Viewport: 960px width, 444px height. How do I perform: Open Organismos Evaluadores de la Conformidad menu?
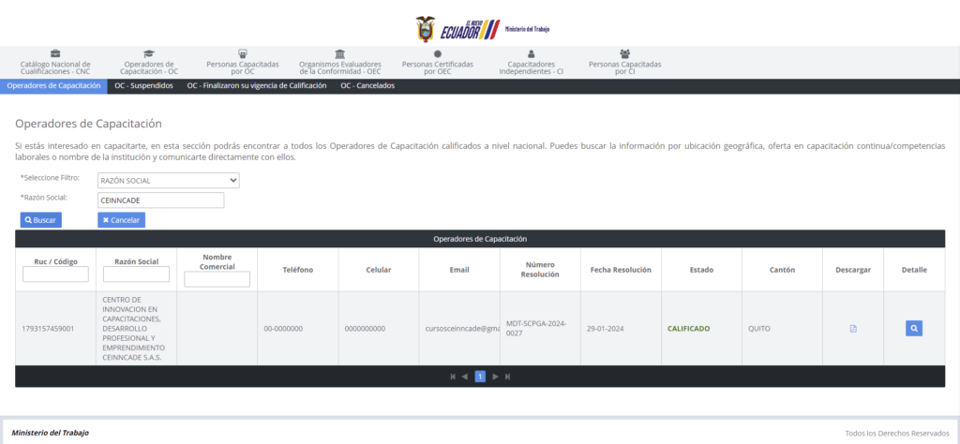[339, 63]
